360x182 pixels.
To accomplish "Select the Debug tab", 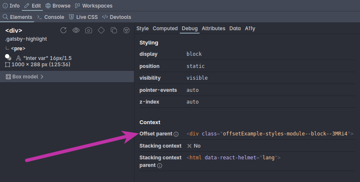I will click(189, 29).
